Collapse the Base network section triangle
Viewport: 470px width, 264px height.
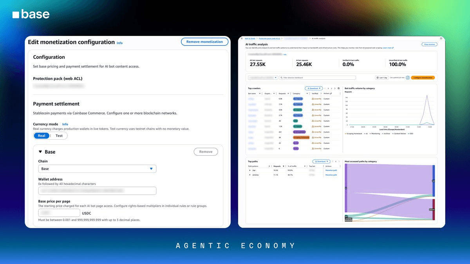coord(40,152)
